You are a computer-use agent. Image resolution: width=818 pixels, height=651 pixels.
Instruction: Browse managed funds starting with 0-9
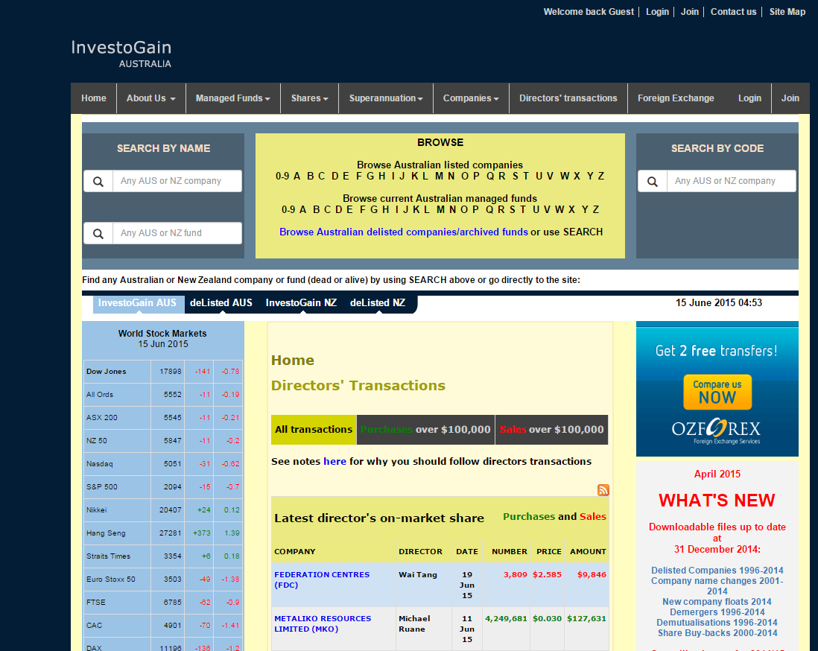click(288, 210)
